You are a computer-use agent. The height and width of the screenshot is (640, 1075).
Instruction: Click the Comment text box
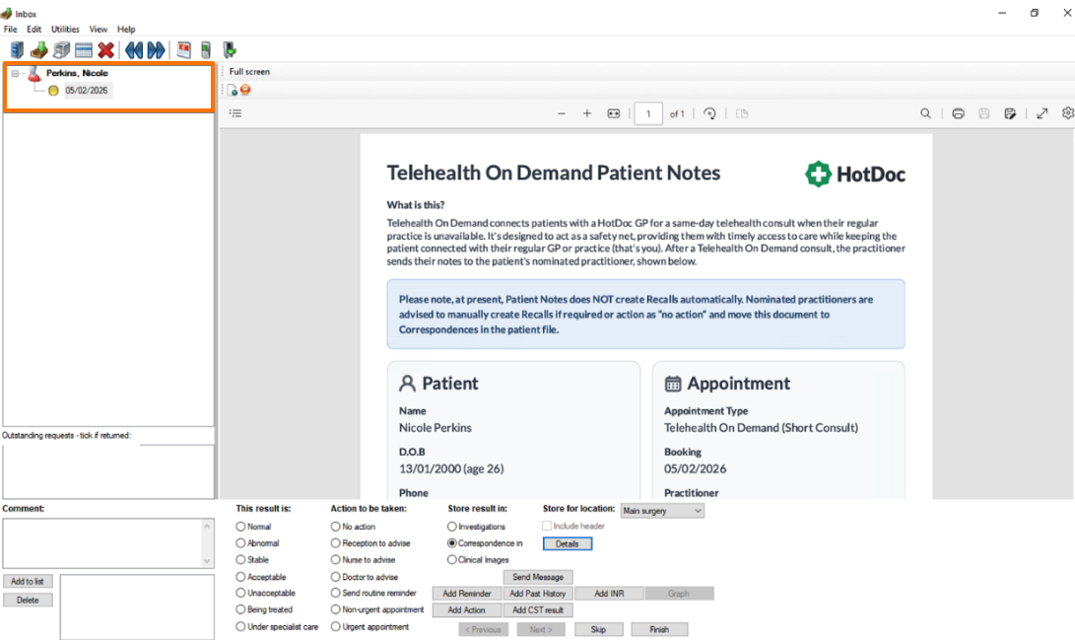point(102,543)
